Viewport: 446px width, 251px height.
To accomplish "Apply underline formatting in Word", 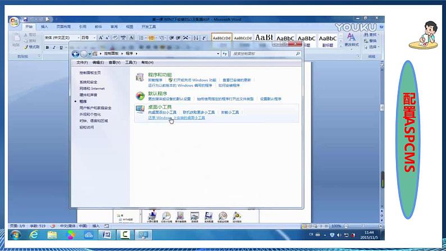I will pyautogui.click(x=61, y=48).
